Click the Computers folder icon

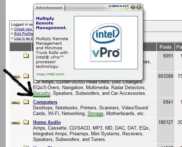click(26, 102)
